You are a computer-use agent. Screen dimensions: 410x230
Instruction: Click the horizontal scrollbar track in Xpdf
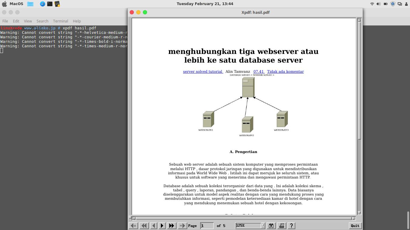click(x=243, y=218)
